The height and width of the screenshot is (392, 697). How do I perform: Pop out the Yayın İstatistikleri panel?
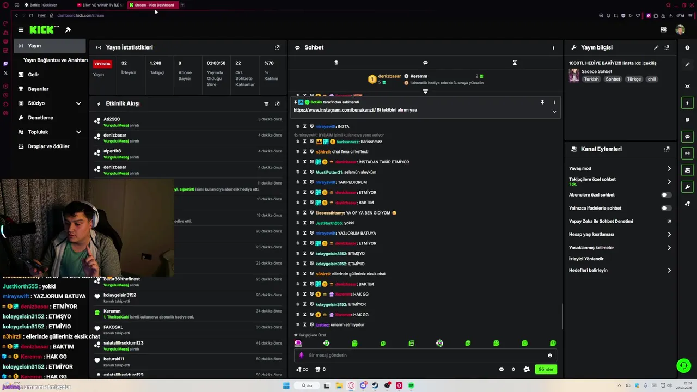coord(277,47)
